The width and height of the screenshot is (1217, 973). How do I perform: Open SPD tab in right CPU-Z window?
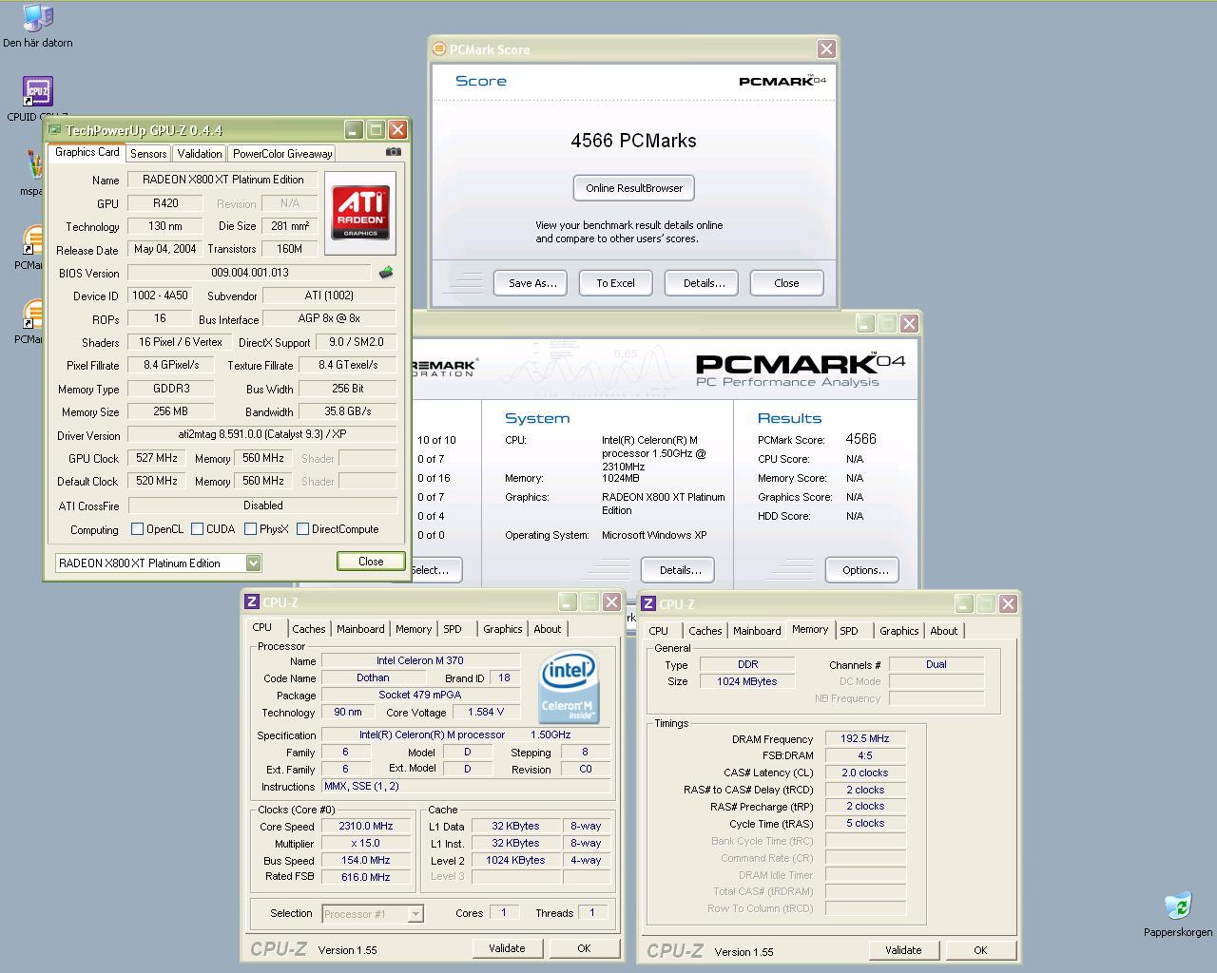[849, 631]
